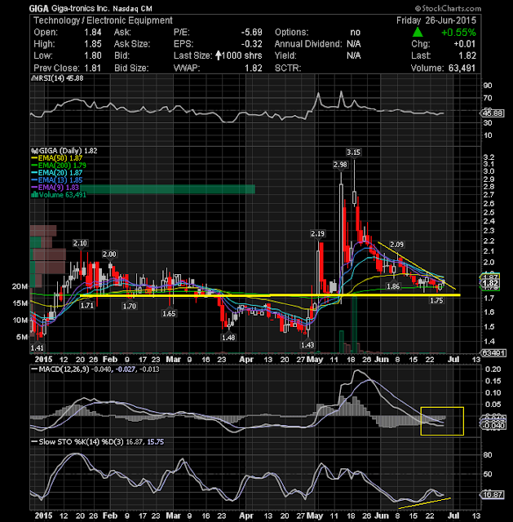Click the Options value no
Image resolution: width=513 pixels, height=522 pixels.
[356, 33]
